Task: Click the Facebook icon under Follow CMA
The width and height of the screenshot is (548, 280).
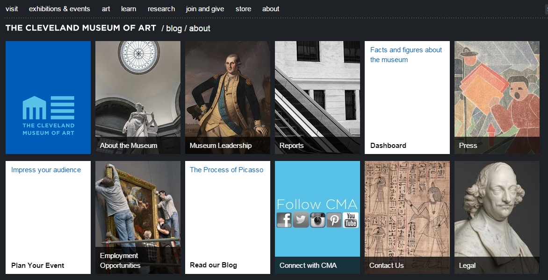Action: click(284, 220)
